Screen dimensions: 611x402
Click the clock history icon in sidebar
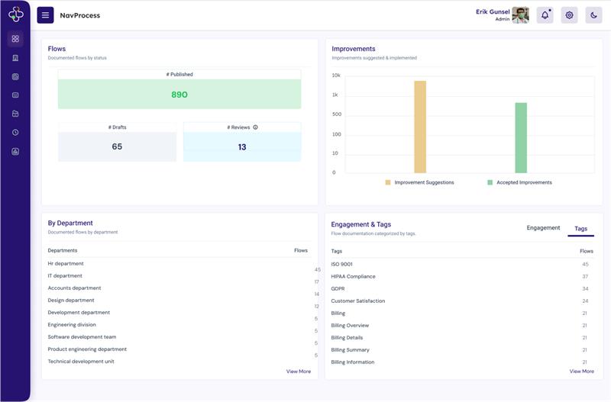point(15,133)
